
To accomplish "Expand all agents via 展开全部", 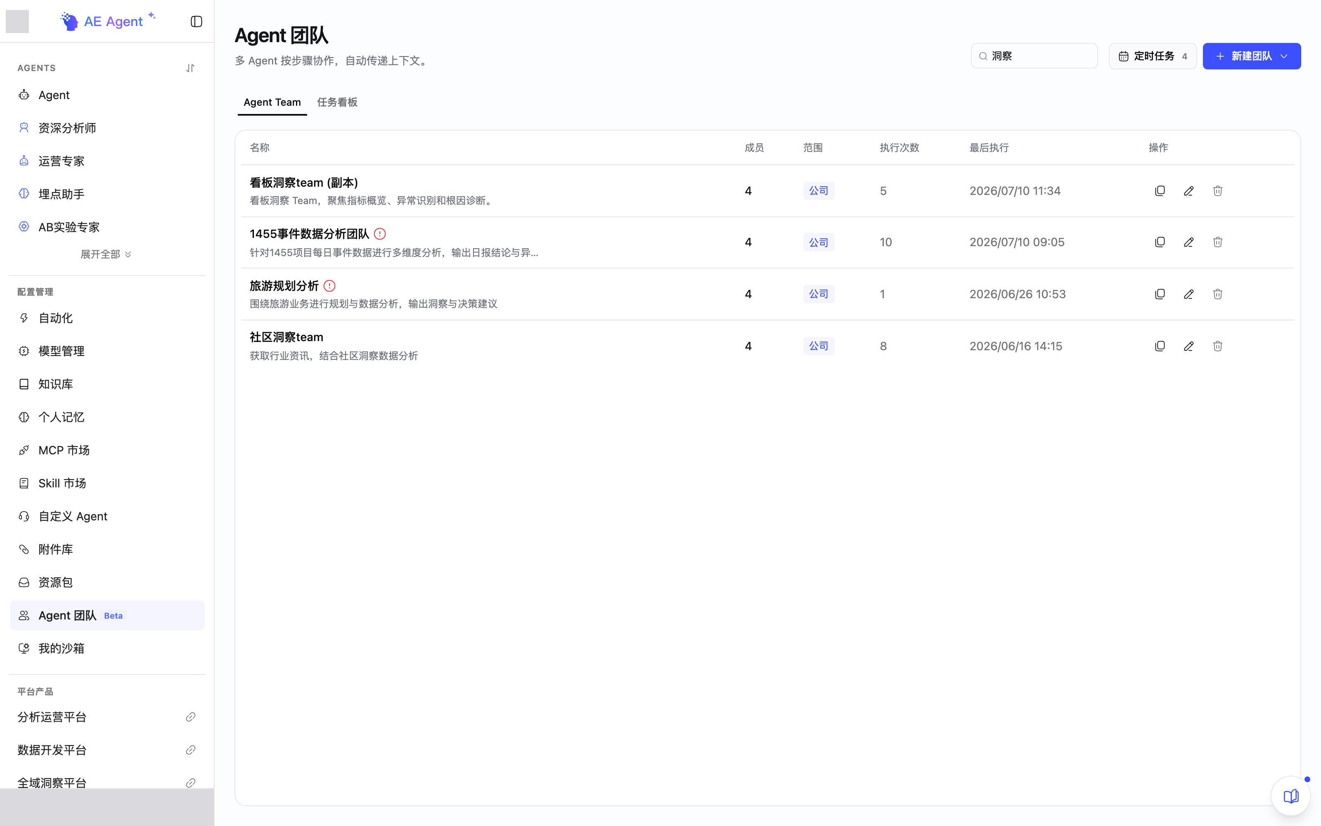I will point(107,254).
